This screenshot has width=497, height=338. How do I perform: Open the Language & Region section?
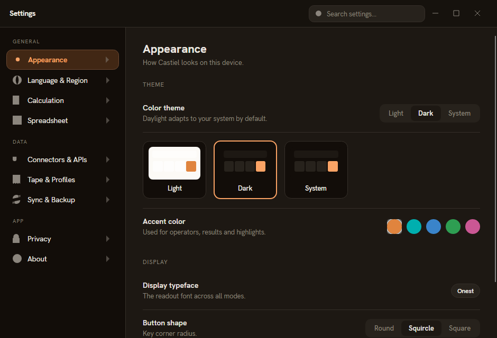point(62,80)
